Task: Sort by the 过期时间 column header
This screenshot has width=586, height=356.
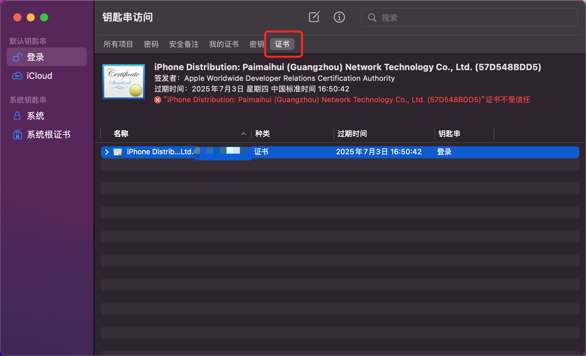Action: point(352,134)
